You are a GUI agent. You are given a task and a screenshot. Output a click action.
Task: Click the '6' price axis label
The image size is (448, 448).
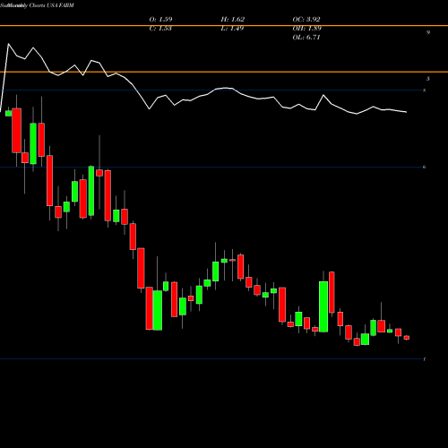click(x=425, y=167)
